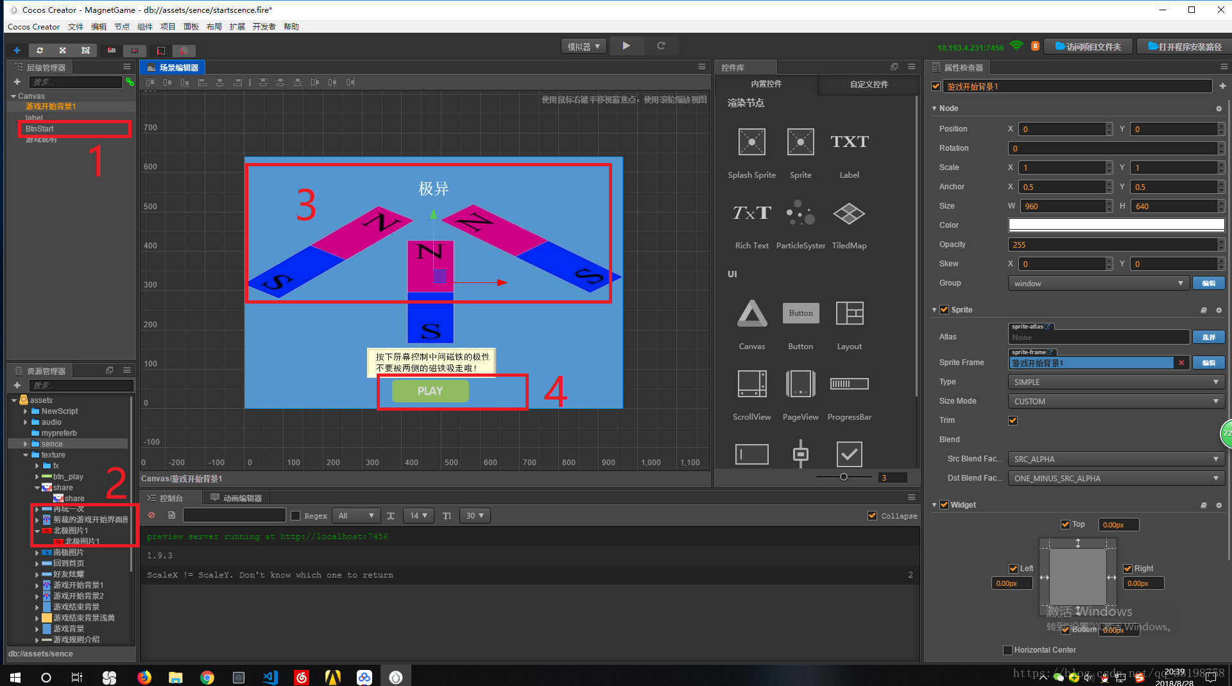Switch to 自定义控件 tab
The image size is (1232, 686).
(869, 85)
